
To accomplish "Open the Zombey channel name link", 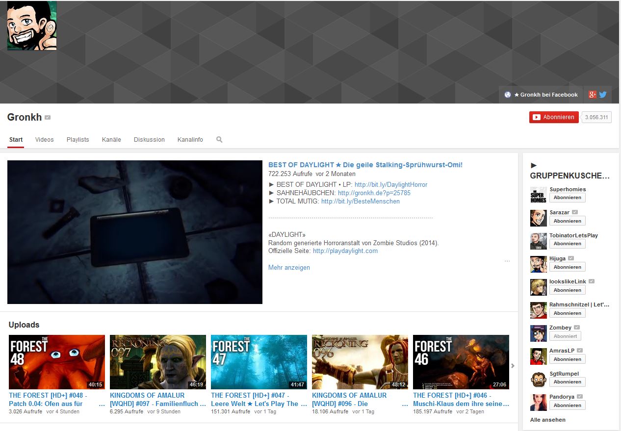I will pyautogui.click(x=560, y=328).
